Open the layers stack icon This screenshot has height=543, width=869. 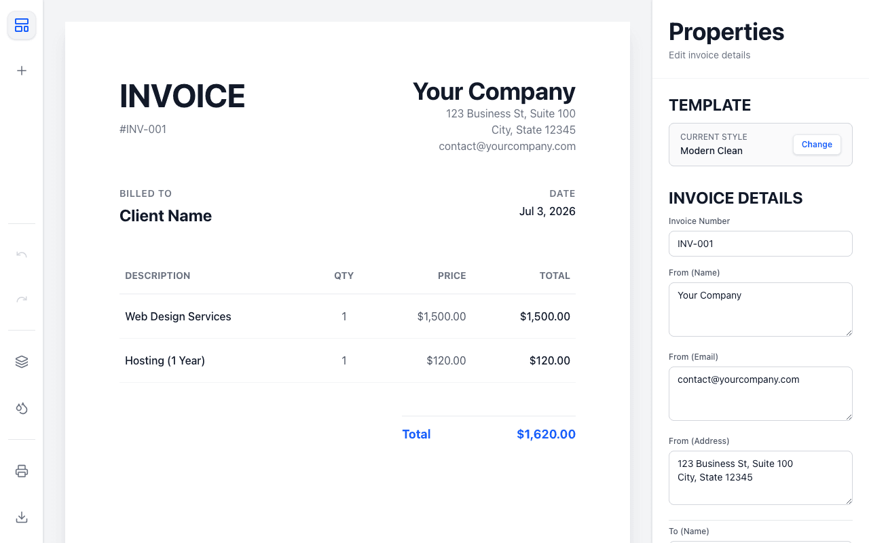(x=22, y=362)
